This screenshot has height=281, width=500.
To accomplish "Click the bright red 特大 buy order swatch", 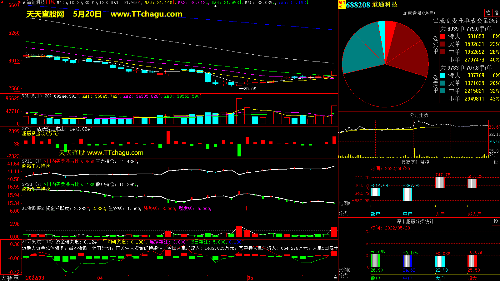I will tap(442, 37).
